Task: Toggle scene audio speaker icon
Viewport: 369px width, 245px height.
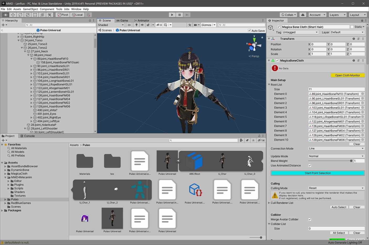Action: click(x=142, y=25)
